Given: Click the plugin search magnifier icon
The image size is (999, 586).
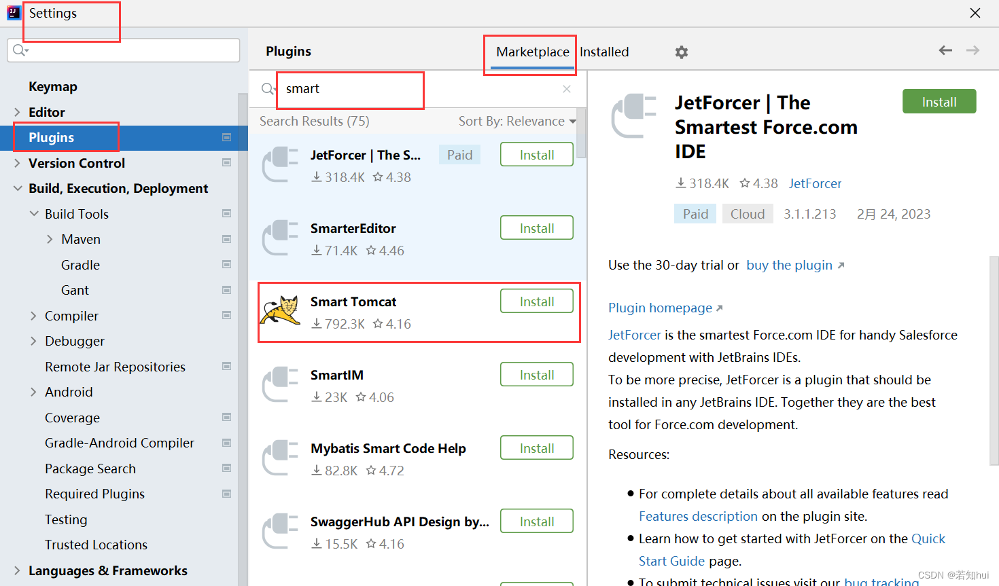Looking at the screenshot, I should (268, 89).
